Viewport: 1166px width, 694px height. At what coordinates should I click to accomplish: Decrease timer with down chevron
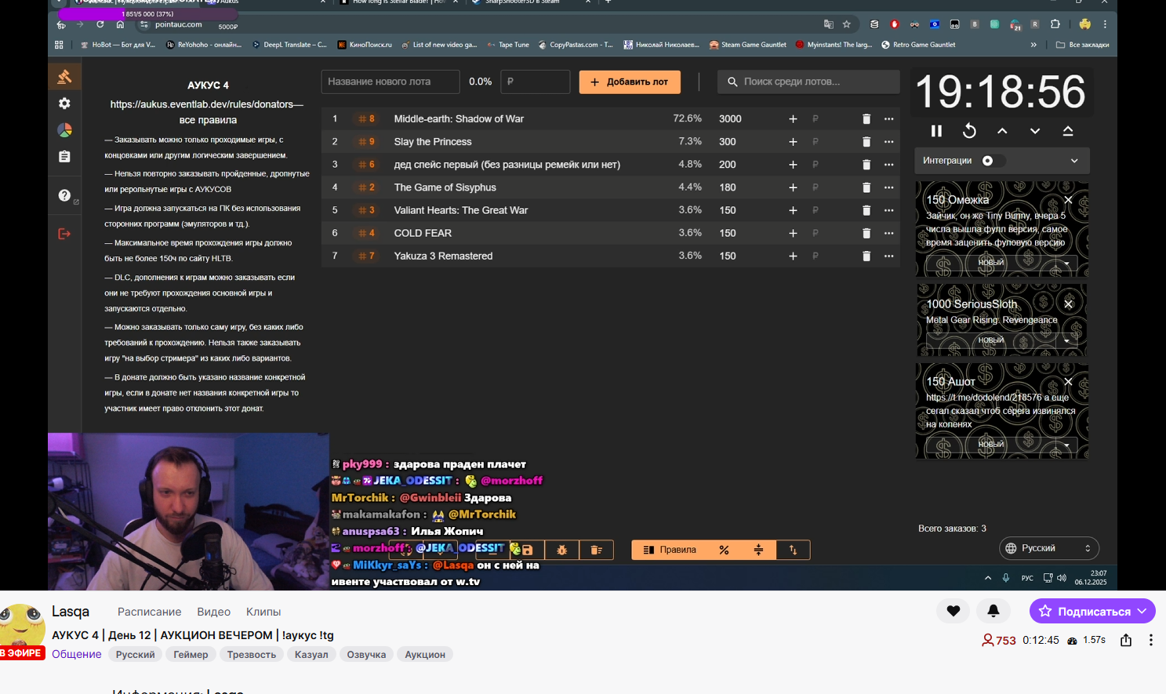click(x=1035, y=131)
